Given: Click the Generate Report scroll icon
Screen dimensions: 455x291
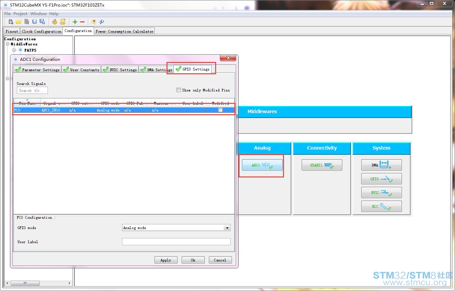Looking at the screenshot, I should tap(63, 22).
